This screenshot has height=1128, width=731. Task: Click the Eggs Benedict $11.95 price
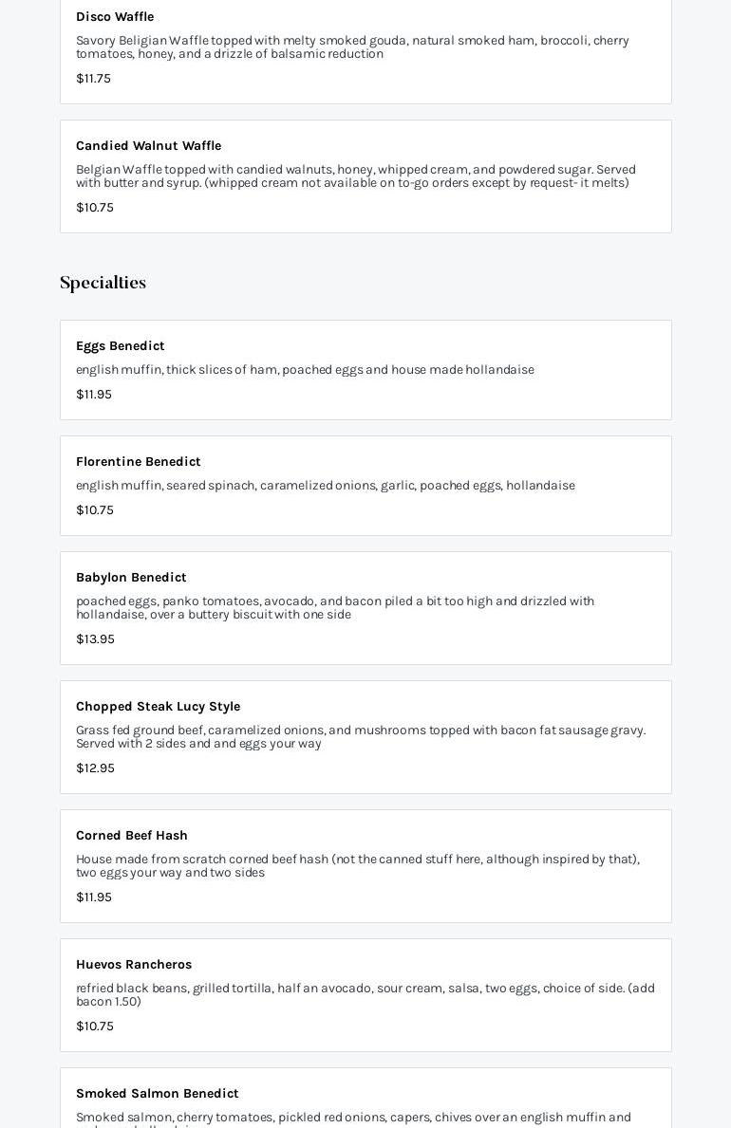tap(94, 395)
